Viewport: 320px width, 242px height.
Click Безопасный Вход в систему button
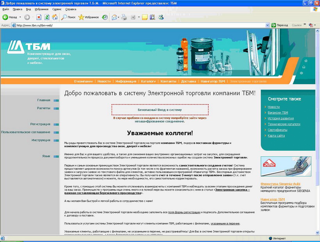click(x=160, y=110)
